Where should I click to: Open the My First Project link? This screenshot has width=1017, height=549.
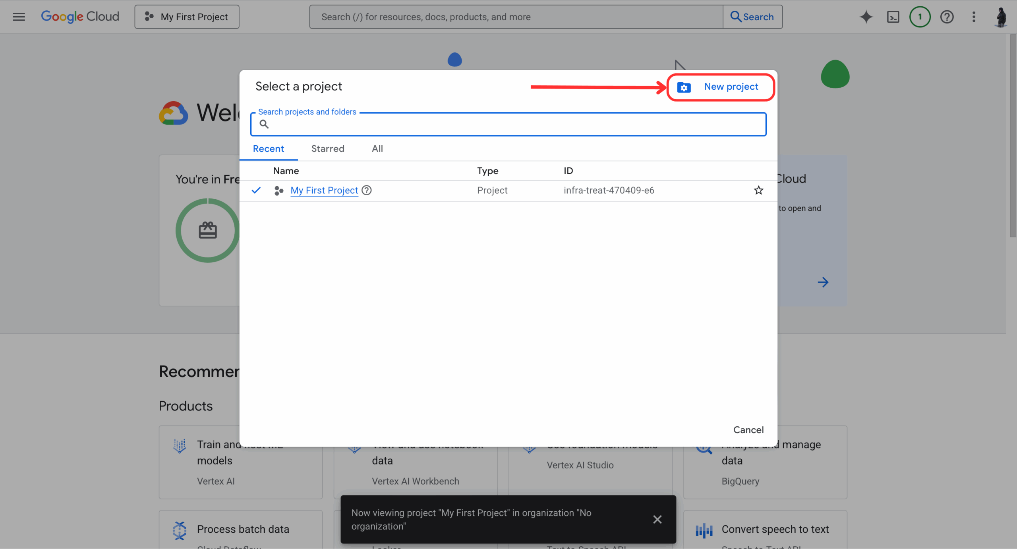point(324,190)
